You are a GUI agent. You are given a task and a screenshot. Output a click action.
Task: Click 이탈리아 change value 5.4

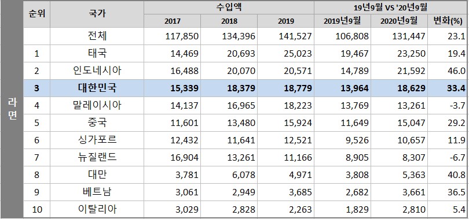coord(459,209)
